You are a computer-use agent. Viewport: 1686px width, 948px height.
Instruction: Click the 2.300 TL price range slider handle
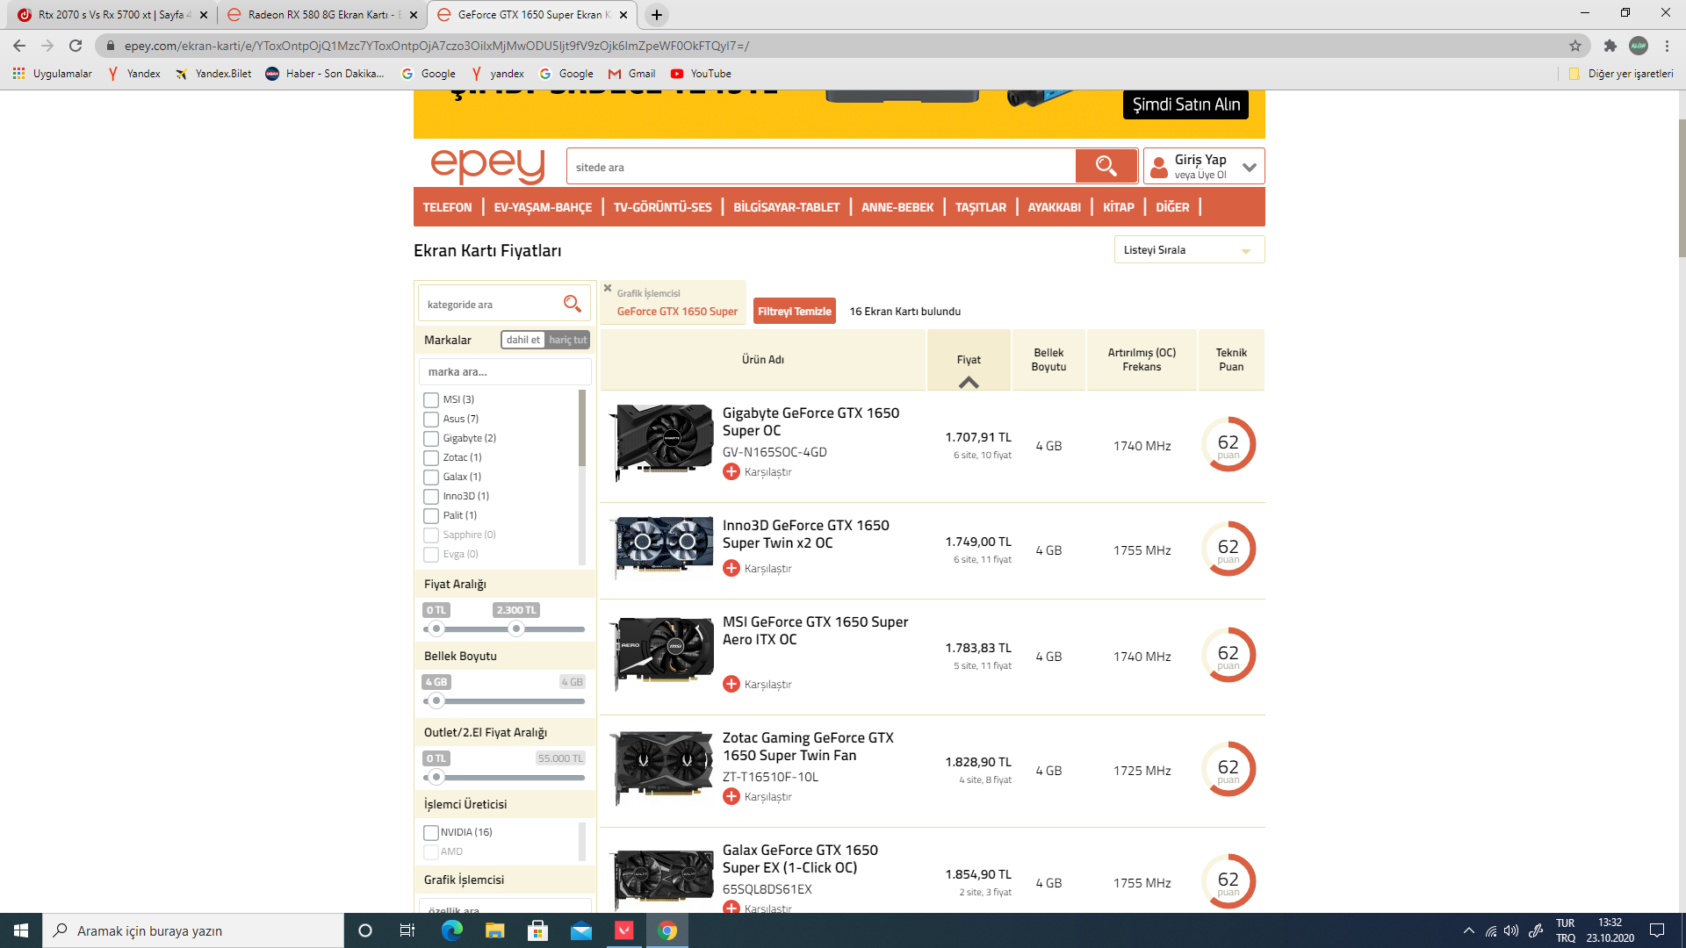pos(516,628)
